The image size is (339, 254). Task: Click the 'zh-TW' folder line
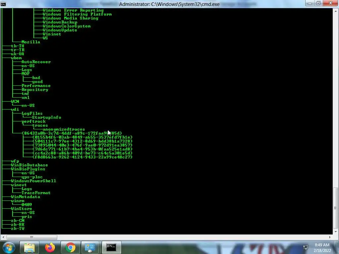tap(18, 229)
